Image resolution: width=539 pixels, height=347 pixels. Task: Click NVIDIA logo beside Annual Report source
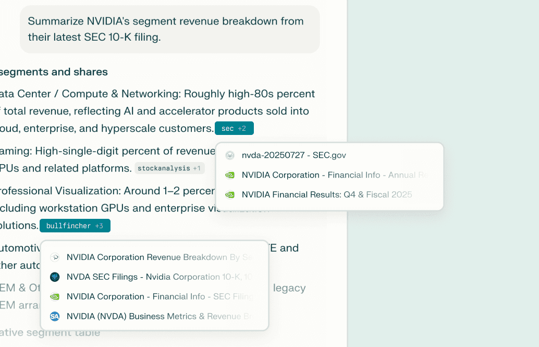coord(230,175)
